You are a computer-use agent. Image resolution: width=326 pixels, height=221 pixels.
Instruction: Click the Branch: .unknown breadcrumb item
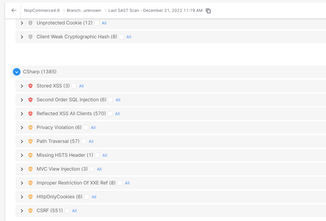click(83, 10)
